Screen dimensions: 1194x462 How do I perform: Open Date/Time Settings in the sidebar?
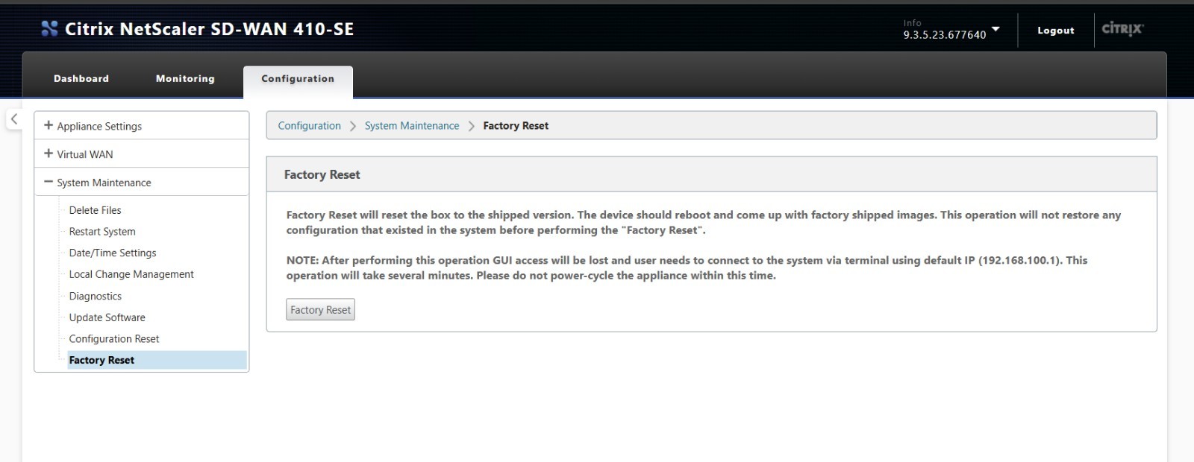click(113, 253)
